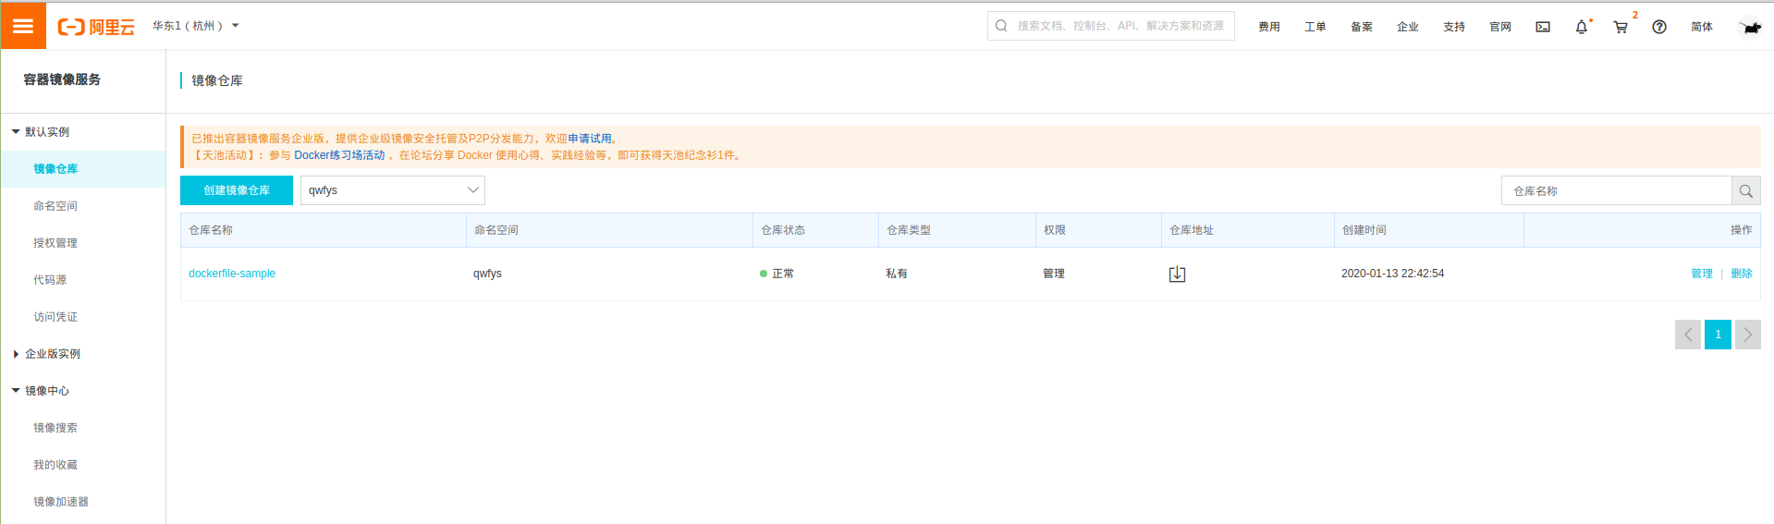Open 命名空间 in the sidebar

pos(55,206)
